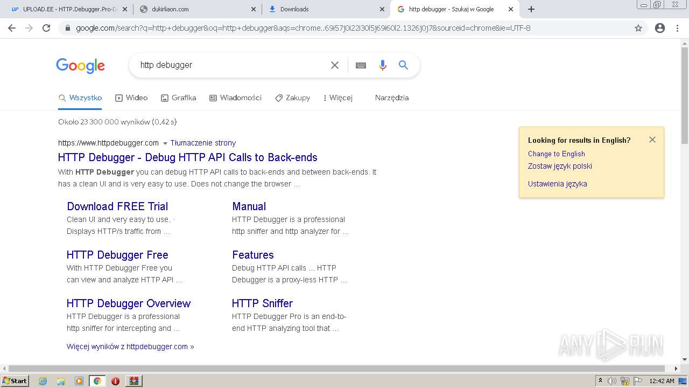Open Download FREE Trial sitelink
This screenshot has width=689, height=388.
tap(117, 206)
